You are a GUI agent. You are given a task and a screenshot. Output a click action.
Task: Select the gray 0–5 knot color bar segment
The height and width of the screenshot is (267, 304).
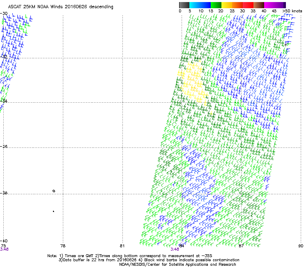coord(184,5)
